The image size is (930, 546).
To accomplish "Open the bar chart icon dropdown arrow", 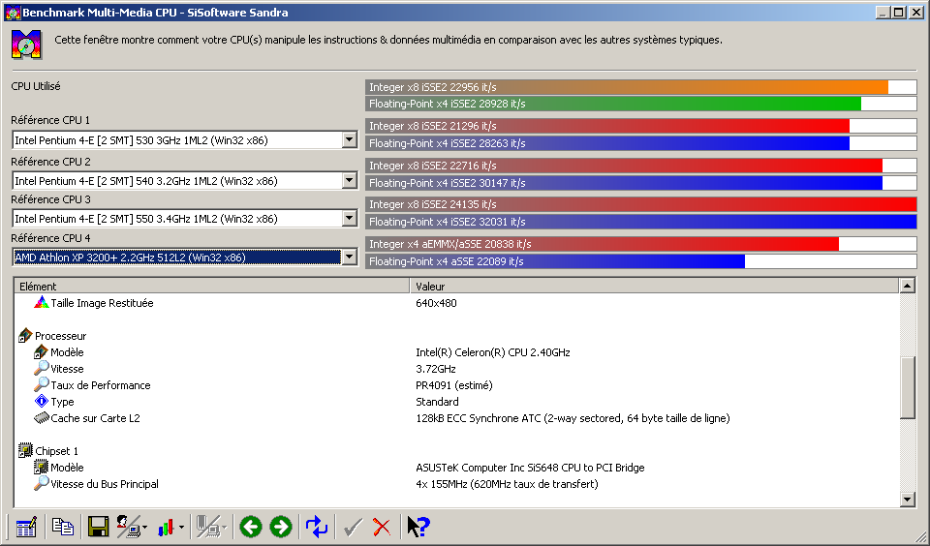I will tap(181, 527).
